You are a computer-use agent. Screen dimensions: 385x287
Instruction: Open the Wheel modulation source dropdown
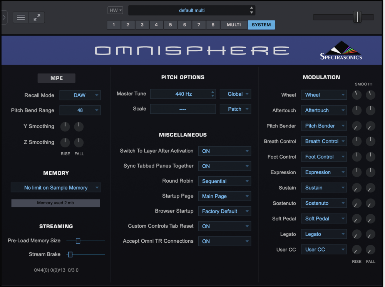pos(324,95)
